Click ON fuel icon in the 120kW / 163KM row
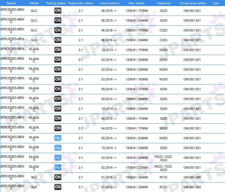The width and height of the screenshot is (225, 192). pos(58,79)
